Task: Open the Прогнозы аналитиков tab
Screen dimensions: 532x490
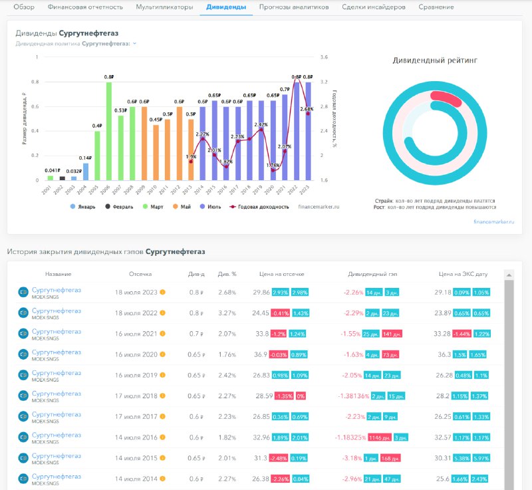Action: click(294, 7)
